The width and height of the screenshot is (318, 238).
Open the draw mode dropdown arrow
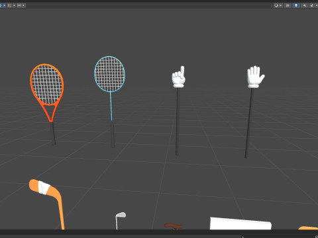(280, 5)
